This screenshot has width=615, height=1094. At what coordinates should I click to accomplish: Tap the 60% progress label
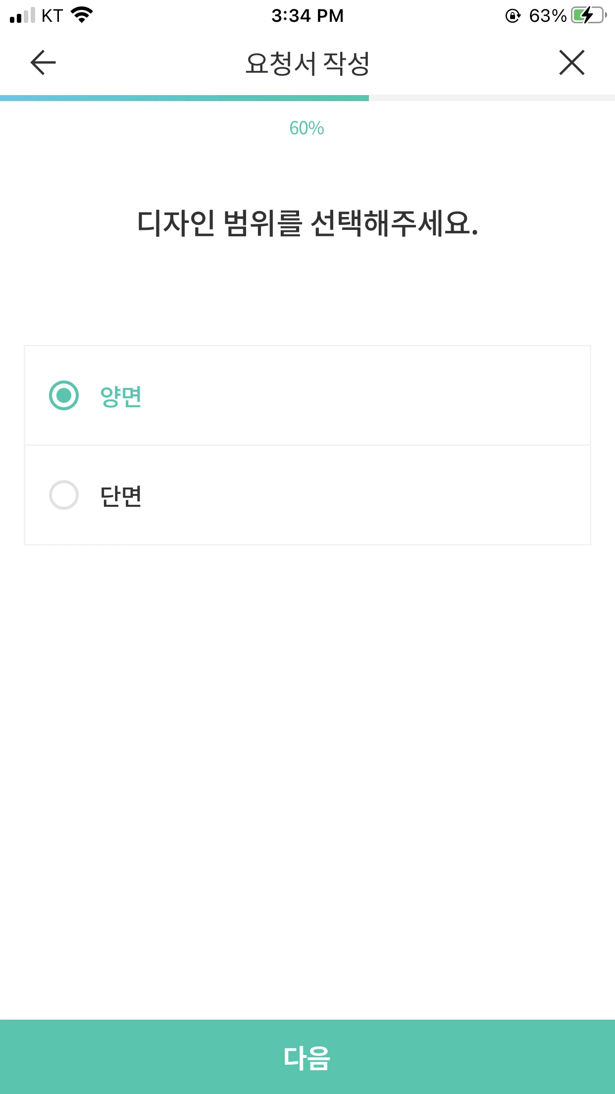point(307,128)
